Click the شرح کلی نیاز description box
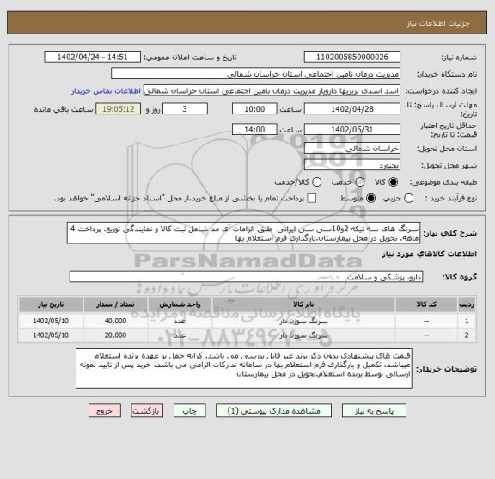This screenshot has width=495, height=479. (x=243, y=233)
